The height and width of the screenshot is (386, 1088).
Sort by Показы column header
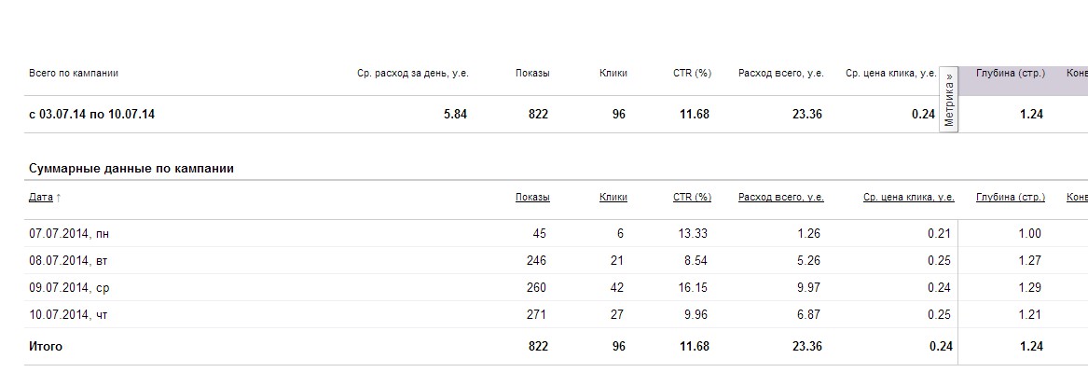click(532, 197)
